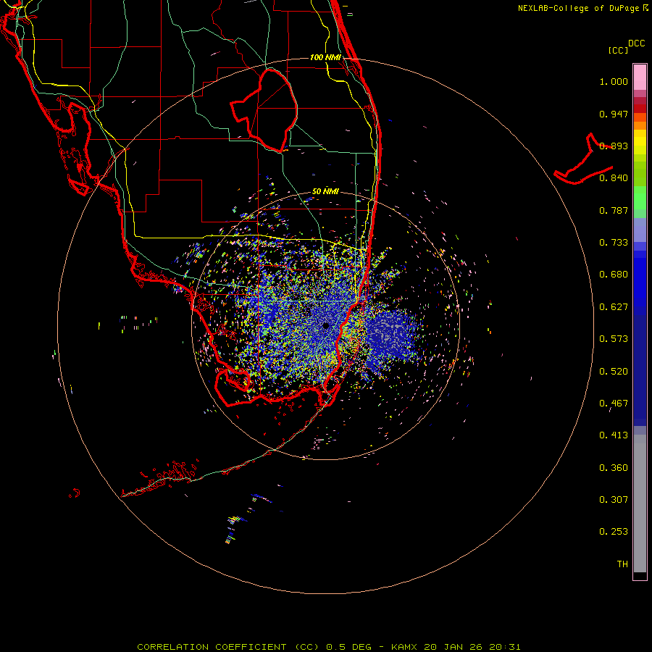652x652 pixels.
Task: Click the 100 NMI range ring label
Action: (325, 57)
